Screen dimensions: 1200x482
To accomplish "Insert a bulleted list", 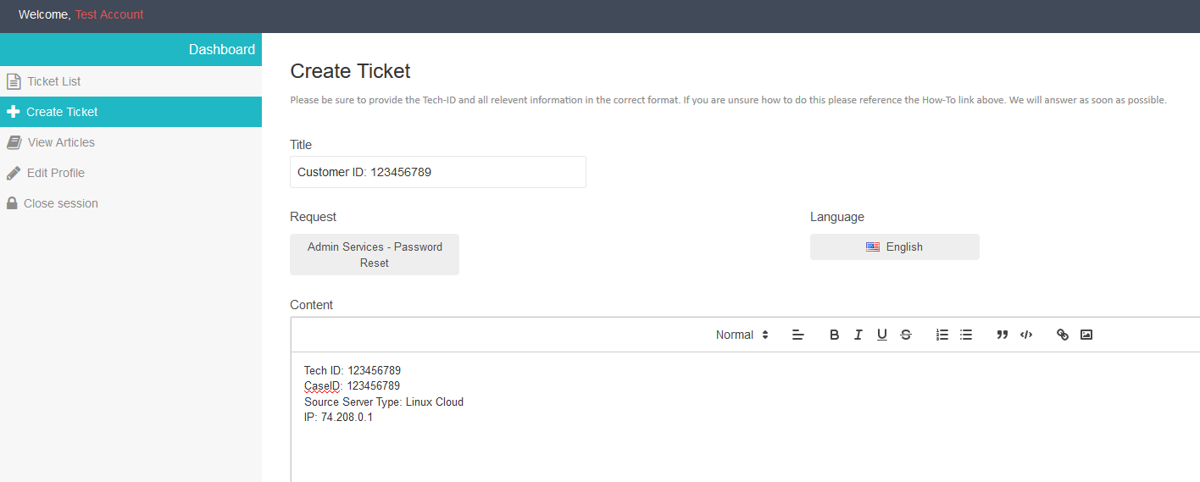I will (965, 335).
